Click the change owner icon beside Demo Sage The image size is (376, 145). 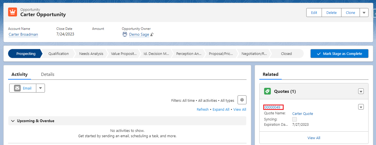[x=152, y=35]
